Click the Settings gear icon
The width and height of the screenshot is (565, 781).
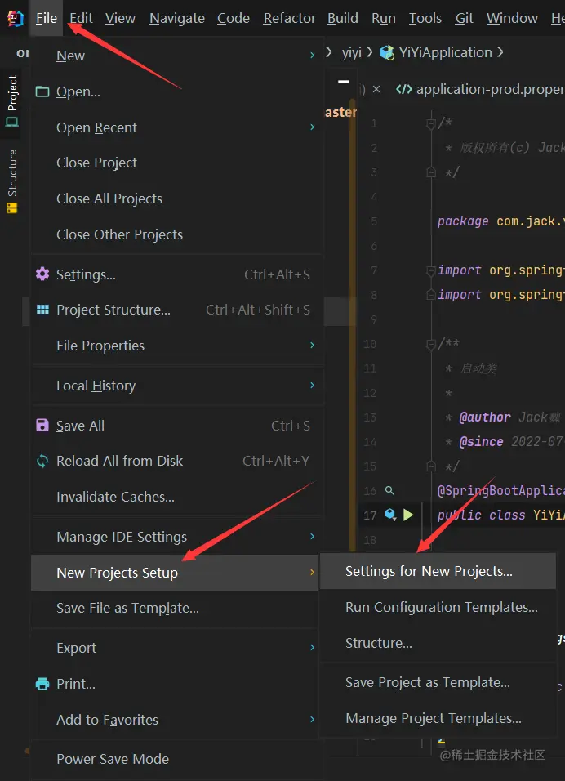click(x=42, y=274)
